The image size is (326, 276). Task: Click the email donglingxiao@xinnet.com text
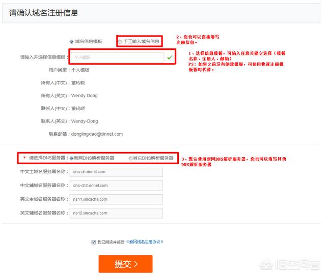coord(97,134)
